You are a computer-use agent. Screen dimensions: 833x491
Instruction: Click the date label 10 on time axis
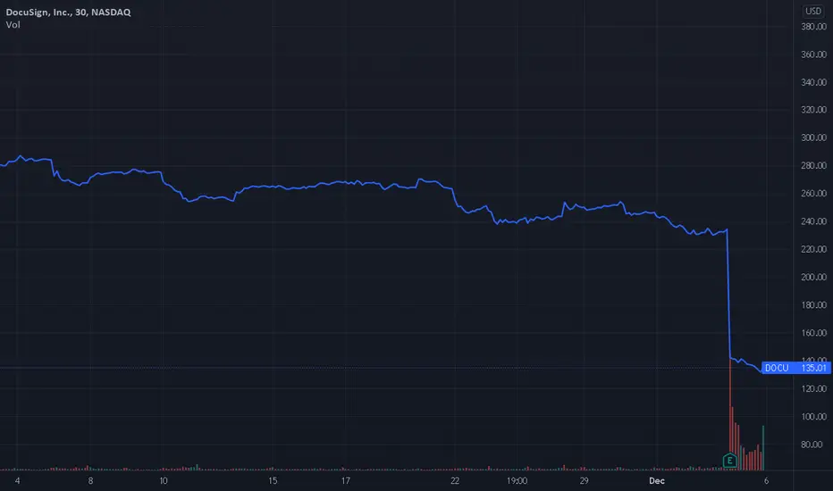click(x=163, y=481)
